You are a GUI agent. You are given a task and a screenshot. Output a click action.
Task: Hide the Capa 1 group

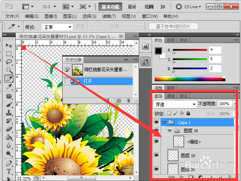157,122
